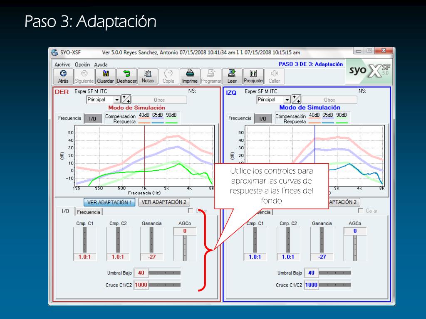Click the IZQ 65dB curve legend

(x=328, y=116)
